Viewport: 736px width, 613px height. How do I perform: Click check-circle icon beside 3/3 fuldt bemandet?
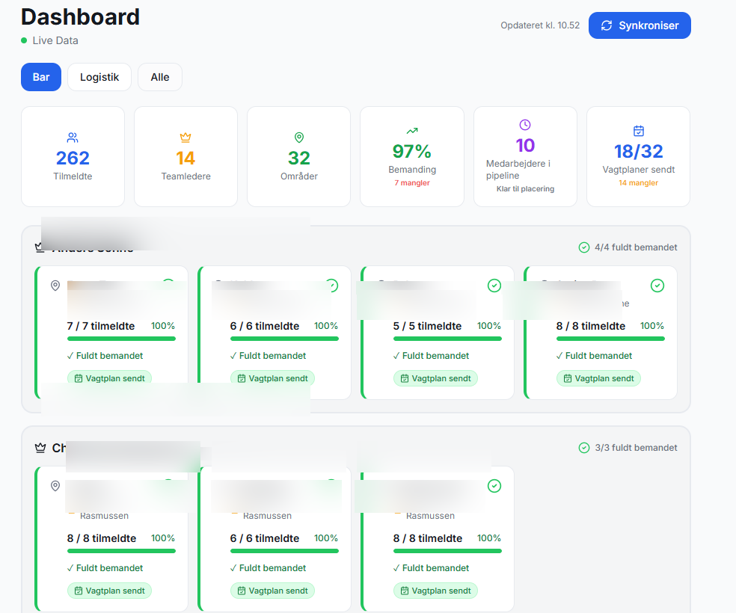click(584, 448)
